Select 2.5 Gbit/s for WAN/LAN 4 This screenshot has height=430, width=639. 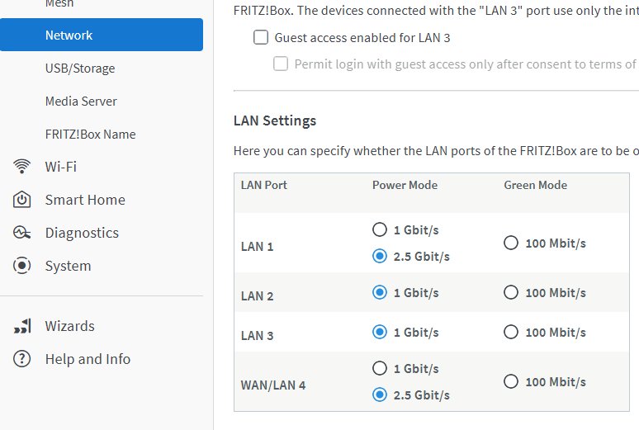[380, 395]
